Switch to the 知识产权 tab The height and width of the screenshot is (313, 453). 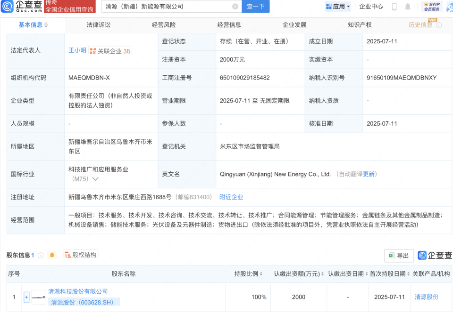click(360, 25)
